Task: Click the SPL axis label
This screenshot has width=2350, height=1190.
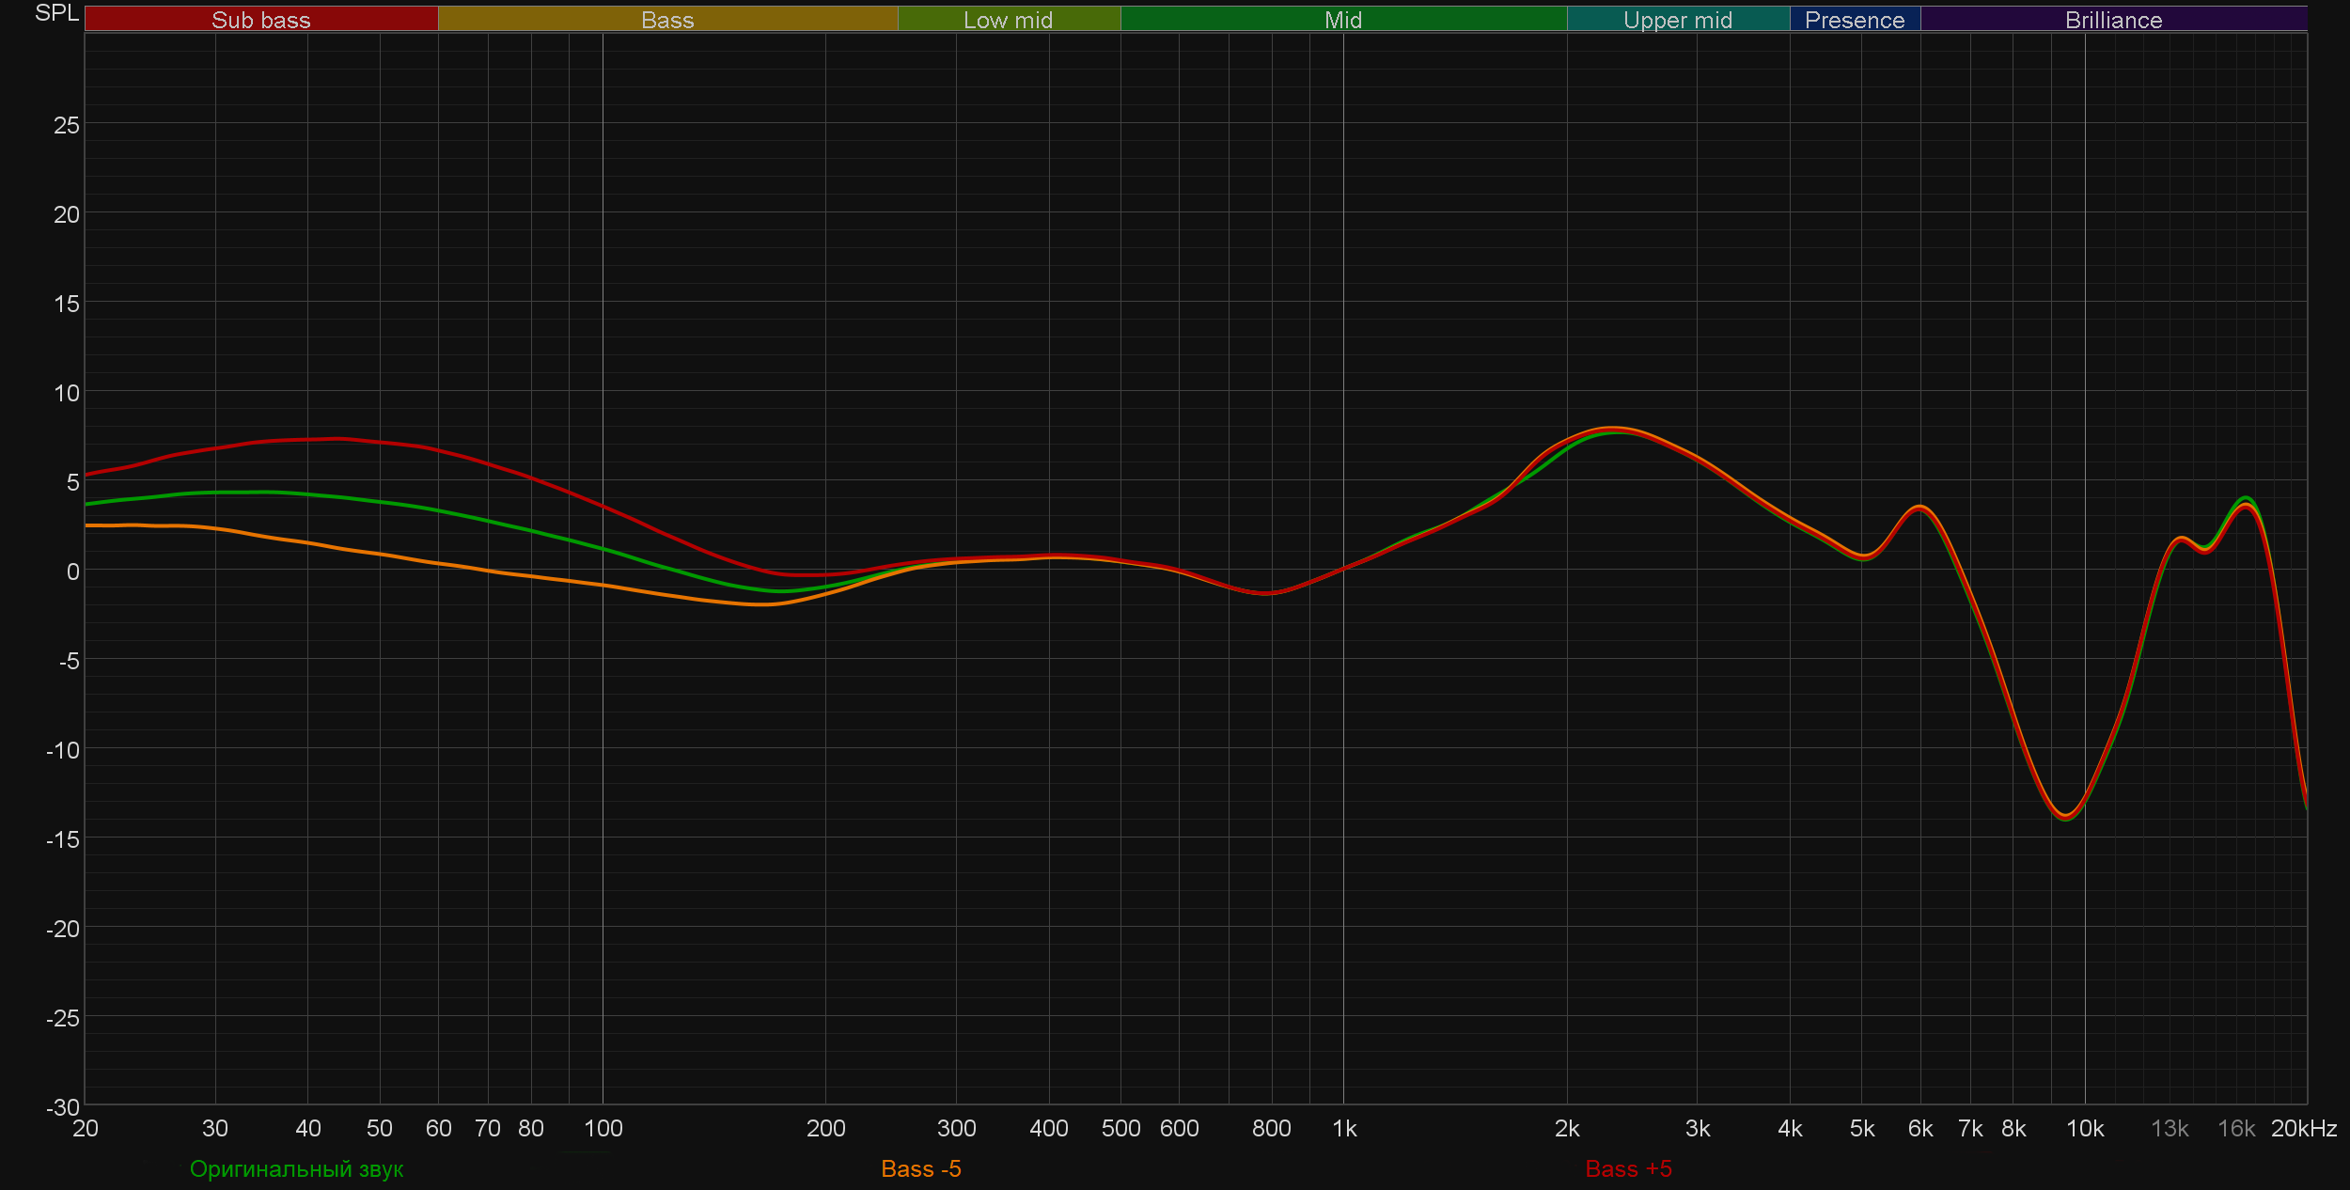Action: 56,13
